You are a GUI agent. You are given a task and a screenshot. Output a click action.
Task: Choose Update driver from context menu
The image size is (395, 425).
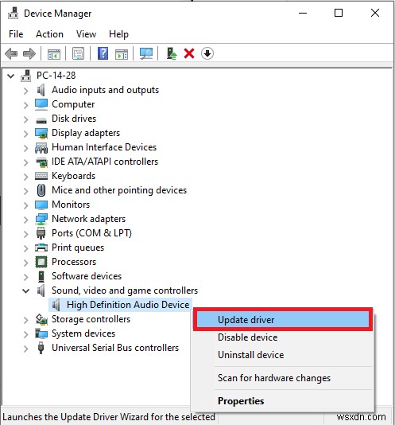point(283,320)
